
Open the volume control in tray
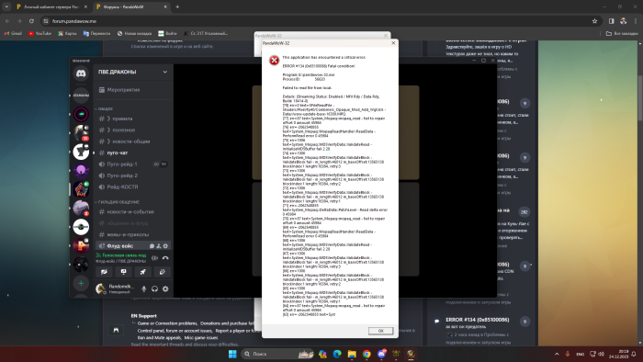[601, 354]
